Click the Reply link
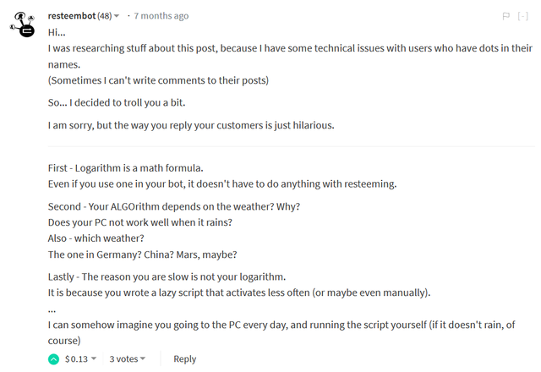Viewport: 541px width, 372px height. [x=184, y=359]
